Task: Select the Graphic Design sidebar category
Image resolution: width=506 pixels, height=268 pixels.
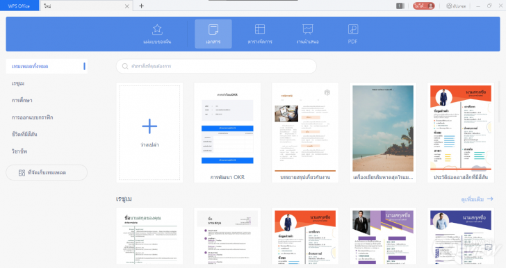Action: (32, 117)
